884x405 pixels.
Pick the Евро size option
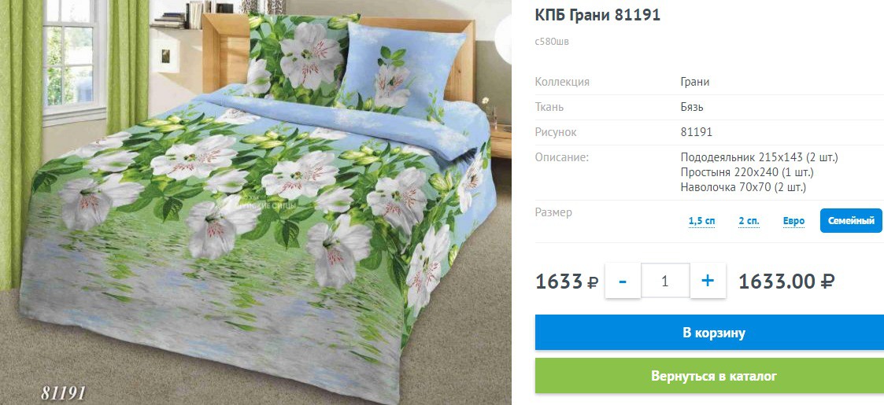(793, 221)
